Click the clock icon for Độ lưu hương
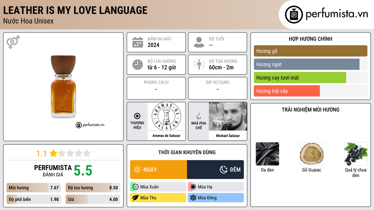This screenshot has width=374, height=210. pyautogui.click(x=138, y=65)
